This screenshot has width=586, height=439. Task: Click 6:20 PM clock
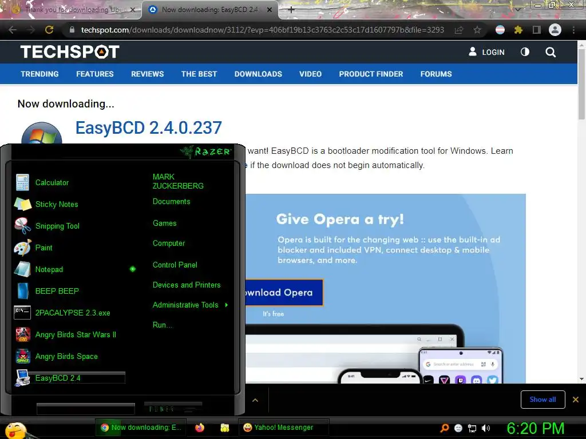535,428
